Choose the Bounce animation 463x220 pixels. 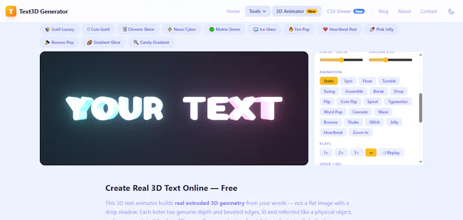[330, 122]
